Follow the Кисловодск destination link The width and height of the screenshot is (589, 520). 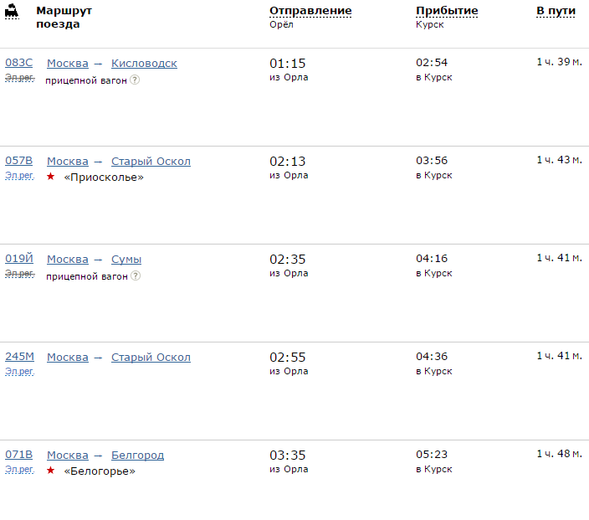click(x=144, y=64)
